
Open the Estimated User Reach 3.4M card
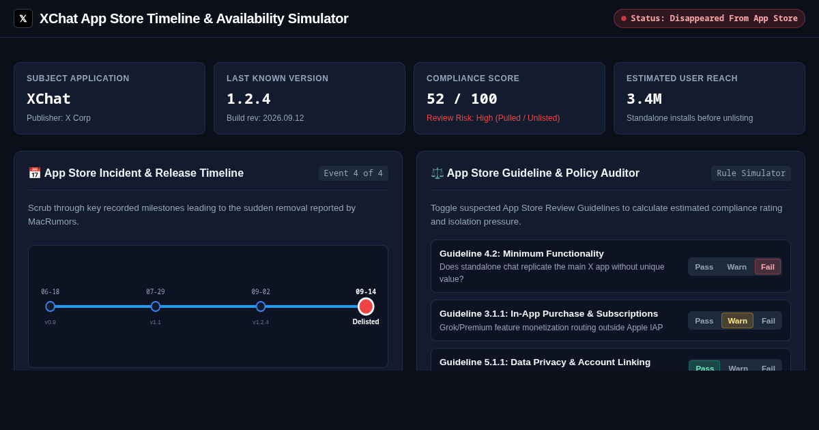point(709,98)
